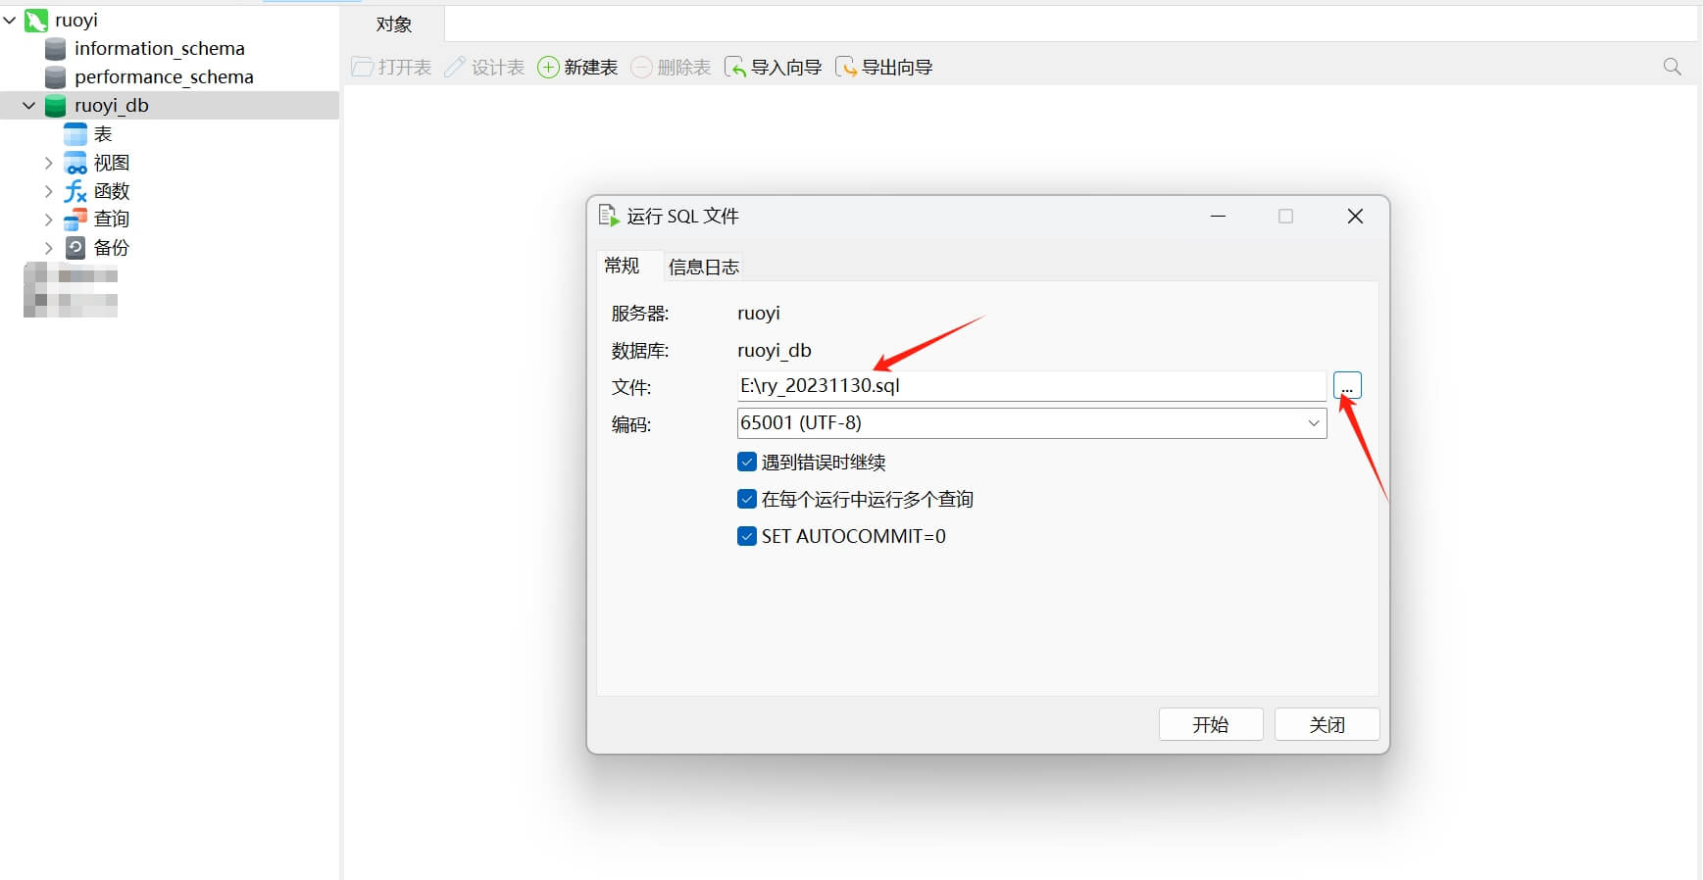The width and height of the screenshot is (1703, 880).
Task: Click the 编码: label
Action: 631,424
